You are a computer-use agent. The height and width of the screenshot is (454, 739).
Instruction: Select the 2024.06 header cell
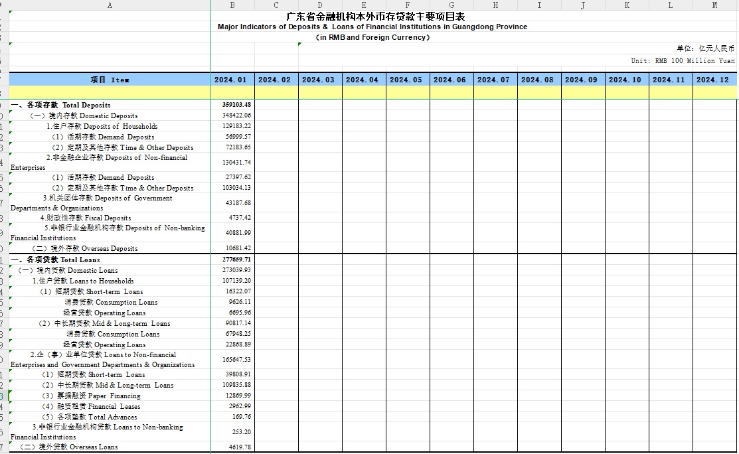[450, 80]
